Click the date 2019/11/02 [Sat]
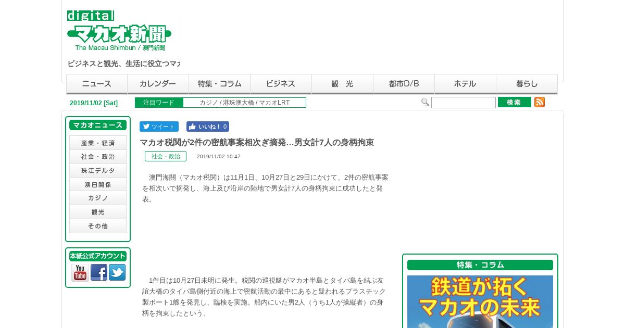The height and width of the screenshot is (328, 625). click(x=94, y=103)
